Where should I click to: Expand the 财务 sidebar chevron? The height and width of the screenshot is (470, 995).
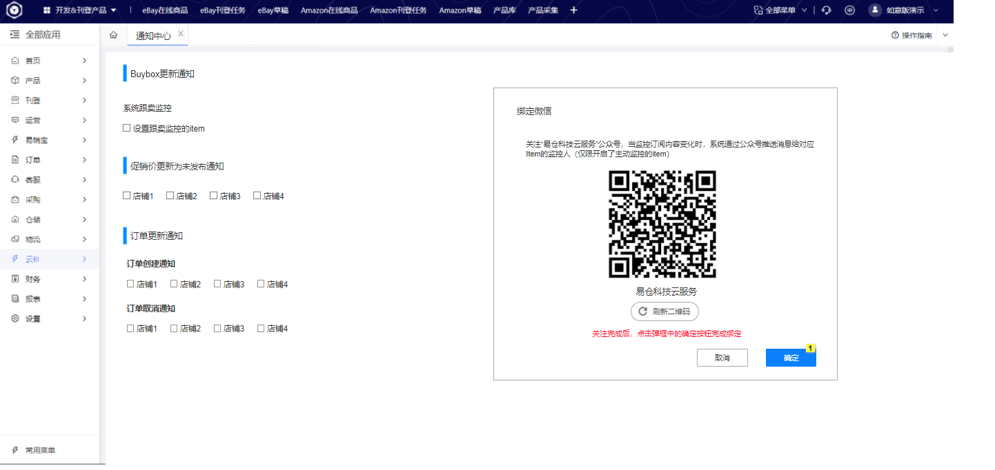(x=84, y=279)
